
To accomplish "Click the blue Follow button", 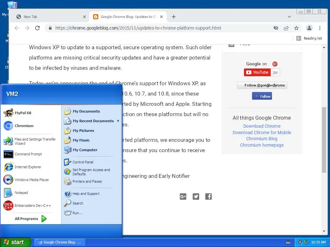I will [x=262, y=96].
